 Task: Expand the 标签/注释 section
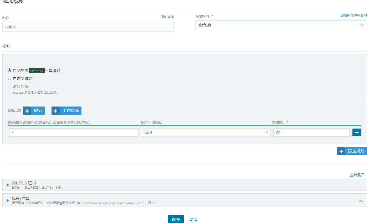pos(184,200)
